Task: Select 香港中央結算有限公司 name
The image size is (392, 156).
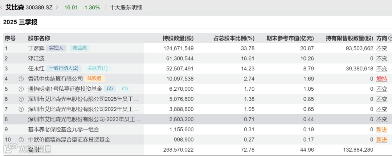Action: coord(55,79)
